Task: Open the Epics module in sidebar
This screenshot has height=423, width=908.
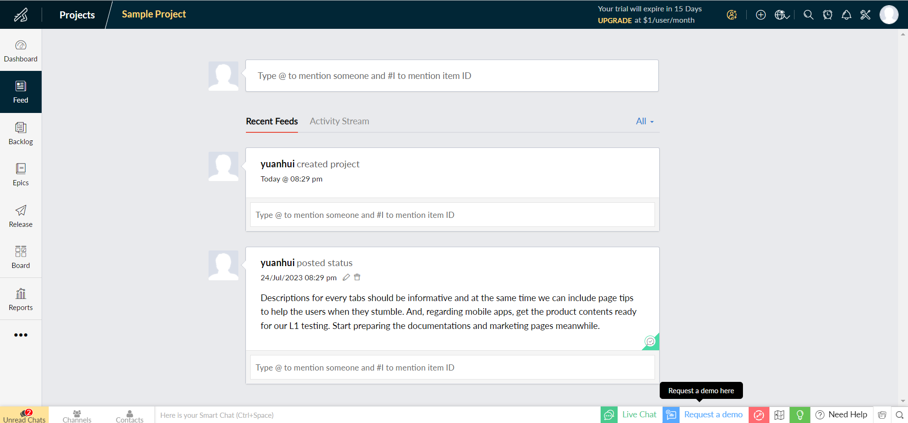Action: [x=21, y=174]
